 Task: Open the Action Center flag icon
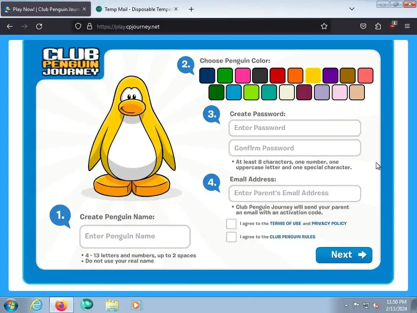coord(356,305)
